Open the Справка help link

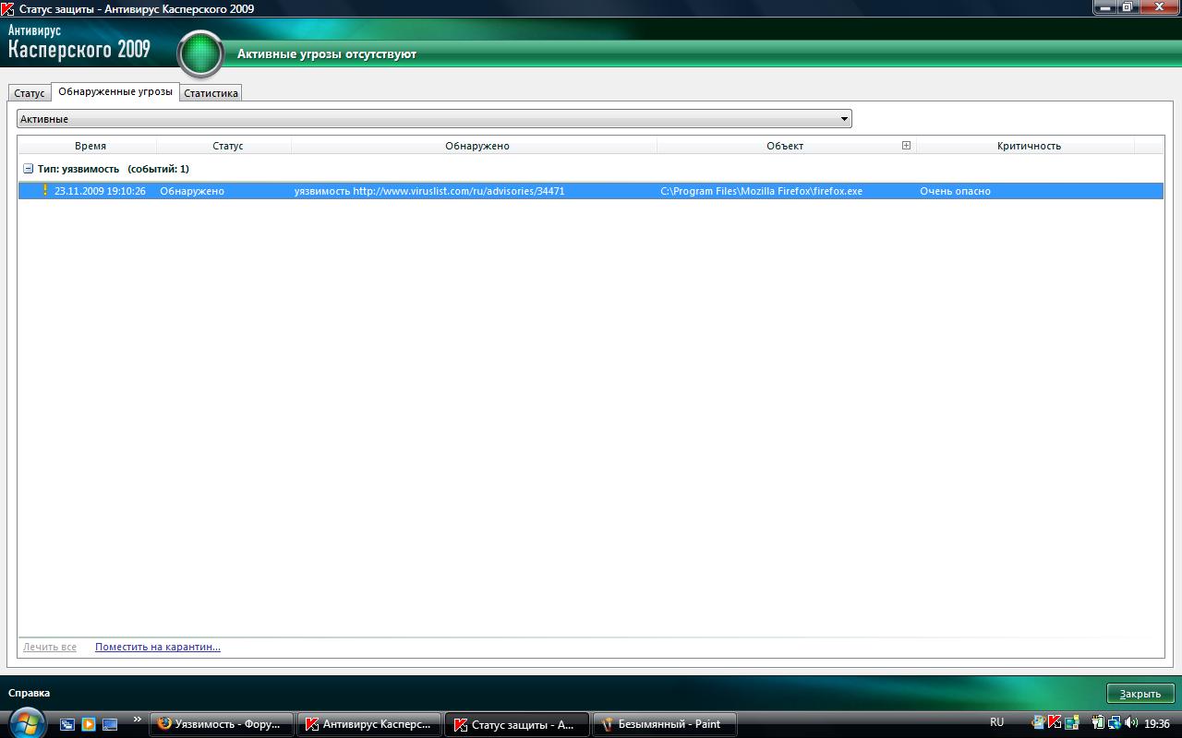point(29,693)
